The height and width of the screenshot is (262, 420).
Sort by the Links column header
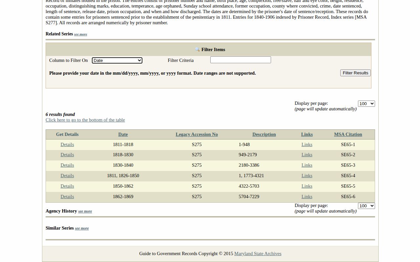click(x=307, y=134)
